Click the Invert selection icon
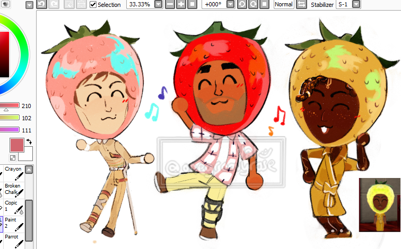 point(81,4)
